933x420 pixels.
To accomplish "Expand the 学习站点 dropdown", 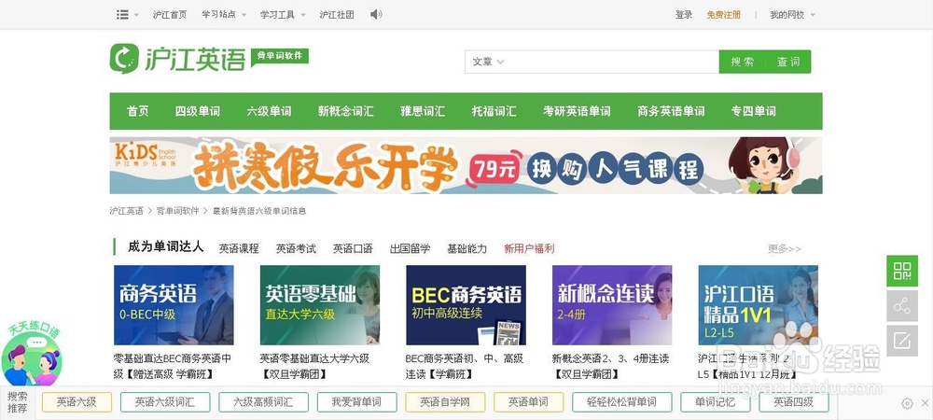I will [x=224, y=14].
